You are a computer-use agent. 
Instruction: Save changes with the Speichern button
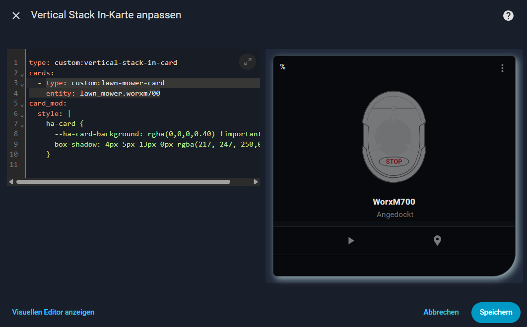(496, 312)
